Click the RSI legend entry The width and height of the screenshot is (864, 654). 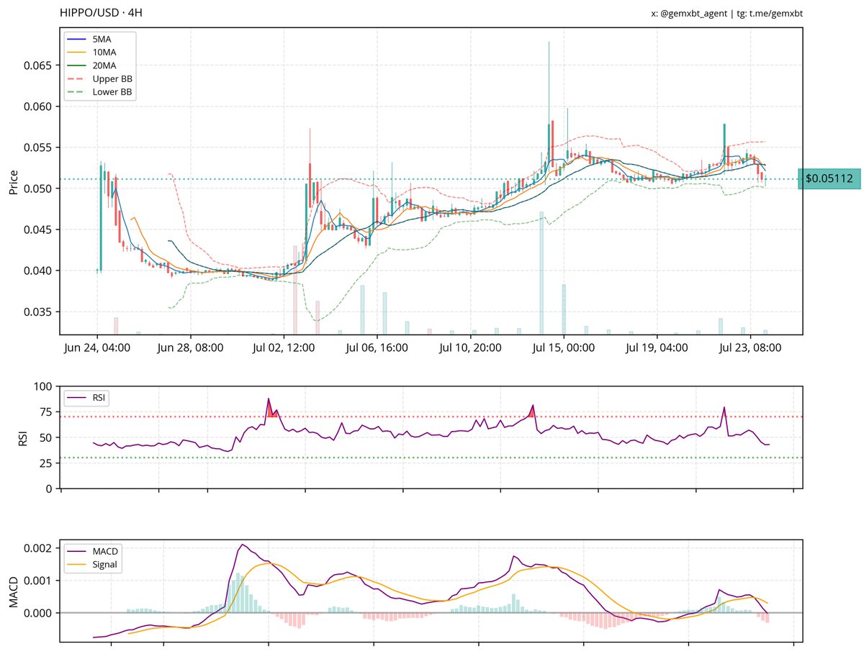point(86,397)
